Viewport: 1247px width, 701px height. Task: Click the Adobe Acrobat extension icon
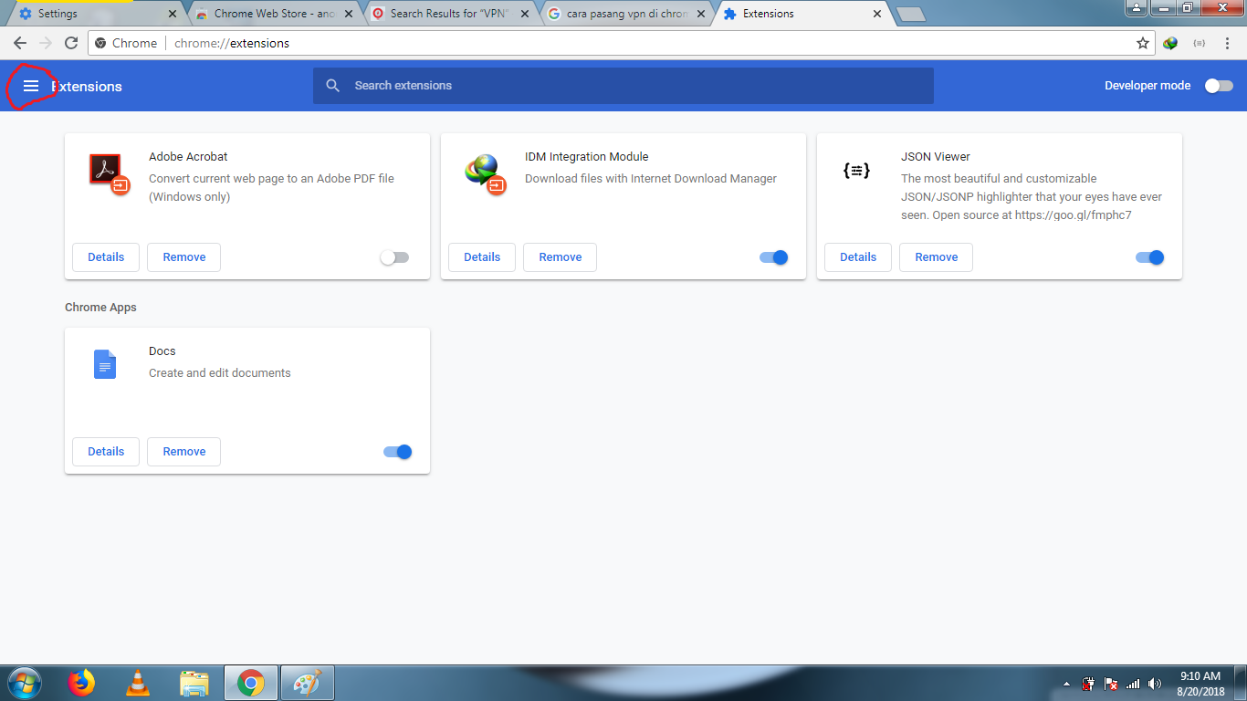point(107,172)
